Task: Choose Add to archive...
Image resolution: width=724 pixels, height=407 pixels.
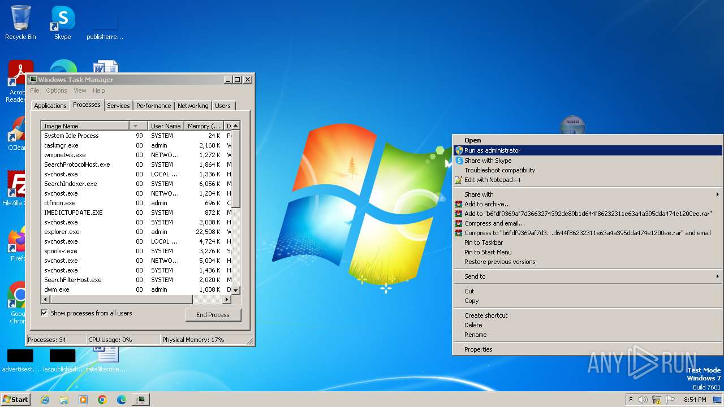Action: point(588,204)
